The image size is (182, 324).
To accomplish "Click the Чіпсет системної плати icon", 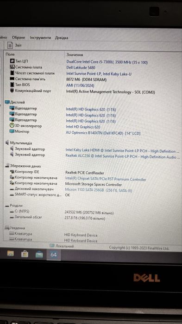I will (x=12, y=73).
